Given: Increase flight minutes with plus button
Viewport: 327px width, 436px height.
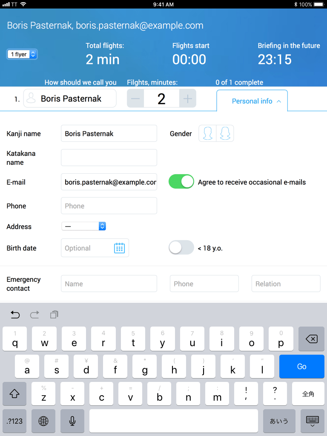Looking at the screenshot, I should (188, 99).
